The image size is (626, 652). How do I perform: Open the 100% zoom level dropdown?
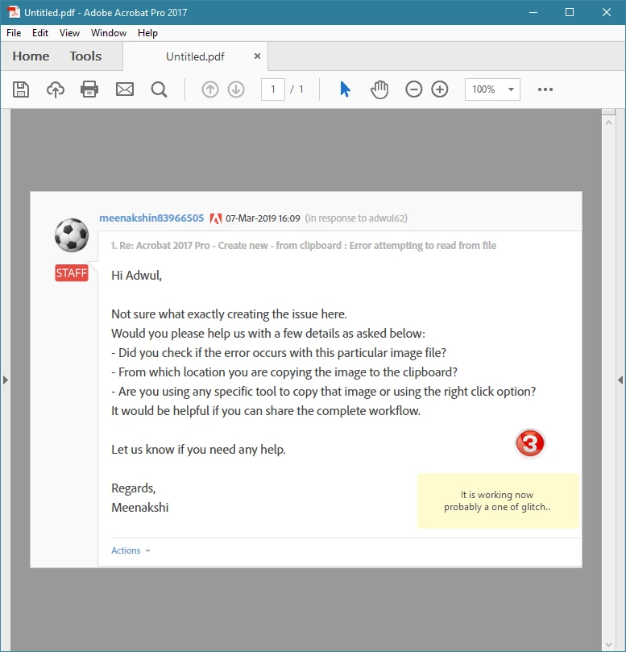(492, 89)
